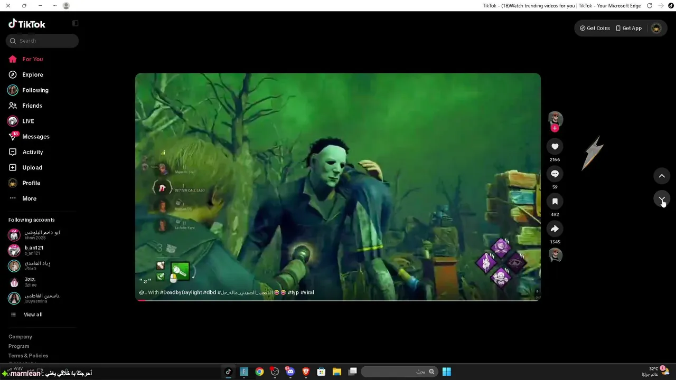Open the sound disc below share
676x380 pixels.
tap(555, 255)
